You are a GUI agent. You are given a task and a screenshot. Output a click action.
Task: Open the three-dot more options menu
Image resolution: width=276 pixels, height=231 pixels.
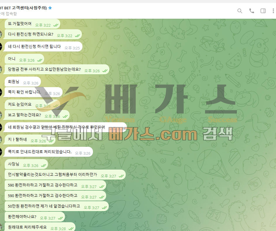click(x=273, y=11)
